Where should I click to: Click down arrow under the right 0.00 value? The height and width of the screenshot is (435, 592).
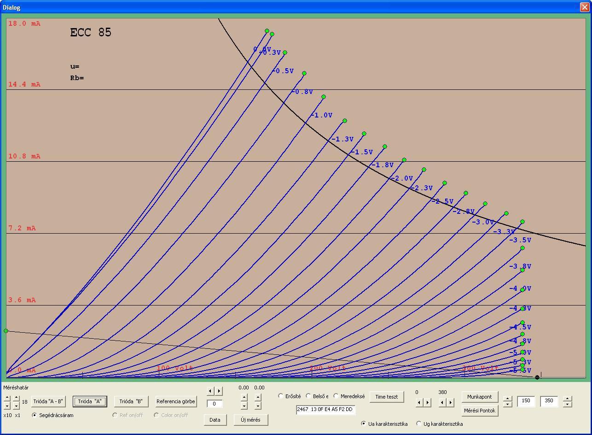pos(258,406)
